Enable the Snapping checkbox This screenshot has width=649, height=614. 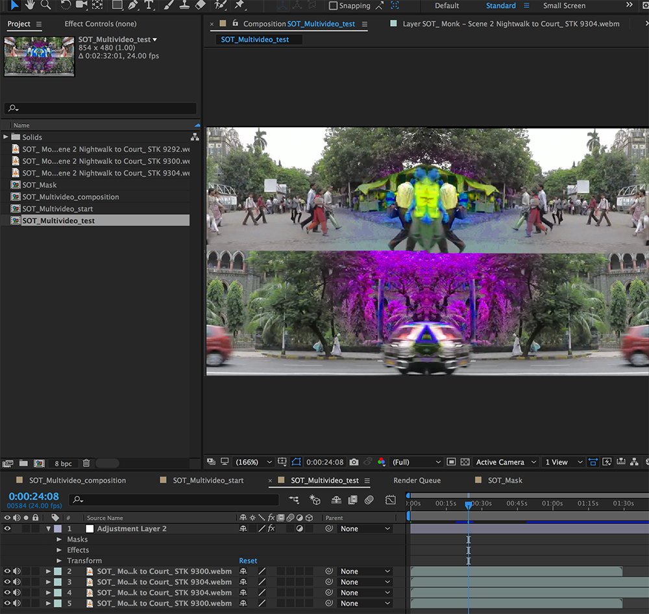334,6
